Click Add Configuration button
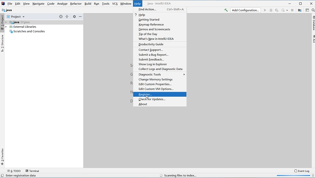This screenshot has height=178, width=315. [x=245, y=10]
